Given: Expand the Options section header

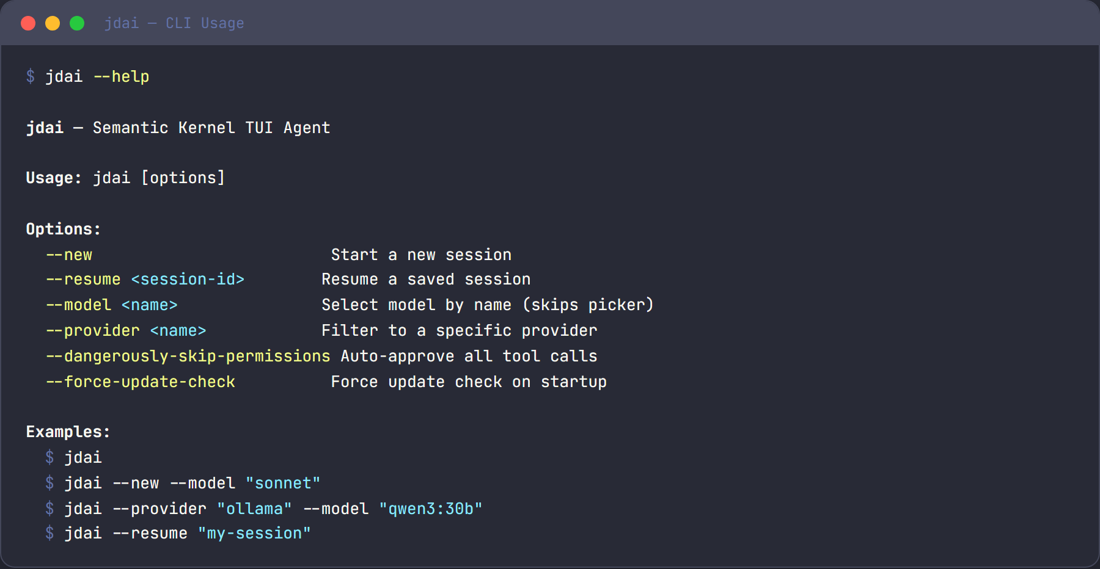Looking at the screenshot, I should pyautogui.click(x=62, y=229).
